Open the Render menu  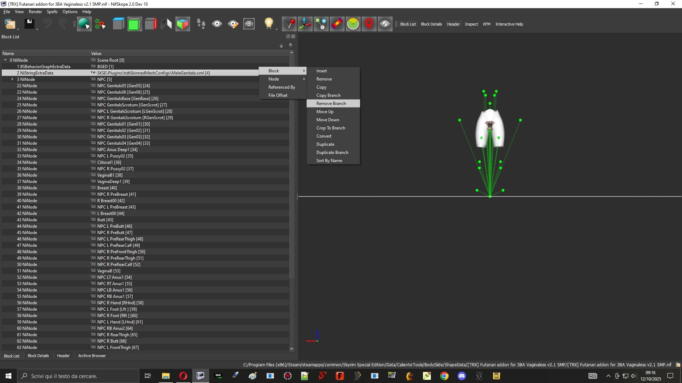[x=35, y=12]
